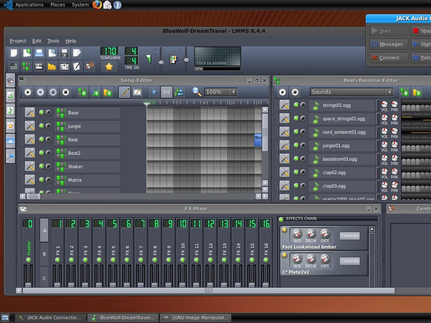This screenshot has width=431, height=323.
Task: Select draw mode pencil in Song-Editor
Action: (125, 92)
